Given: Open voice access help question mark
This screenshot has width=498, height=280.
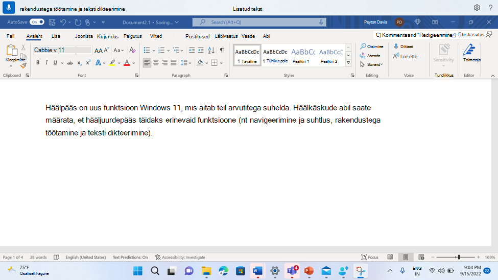Looking at the screenshot, I should click(491, 8).
